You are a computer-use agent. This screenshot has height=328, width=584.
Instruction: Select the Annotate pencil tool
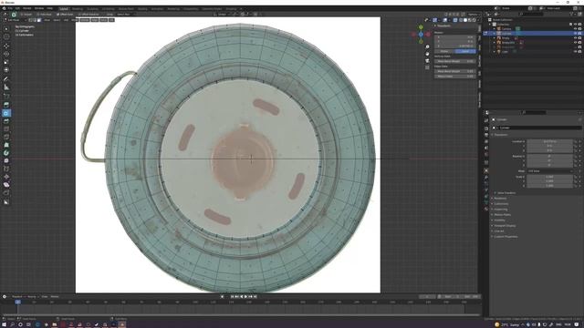[6, 79]
